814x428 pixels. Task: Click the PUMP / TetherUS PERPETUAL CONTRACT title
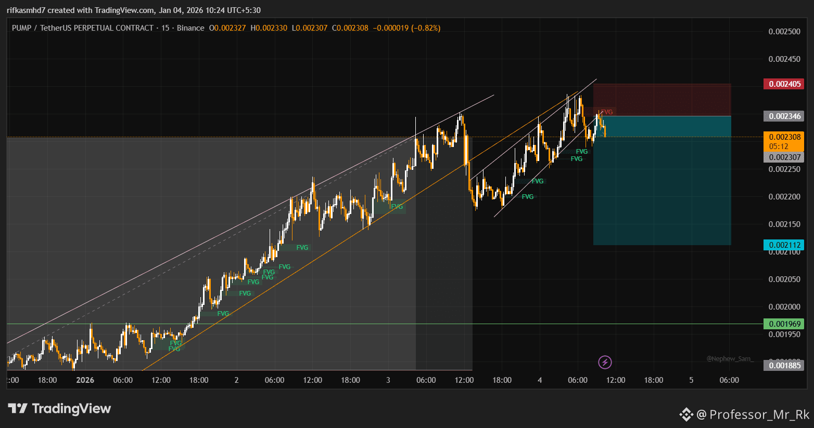click(83, 28)
